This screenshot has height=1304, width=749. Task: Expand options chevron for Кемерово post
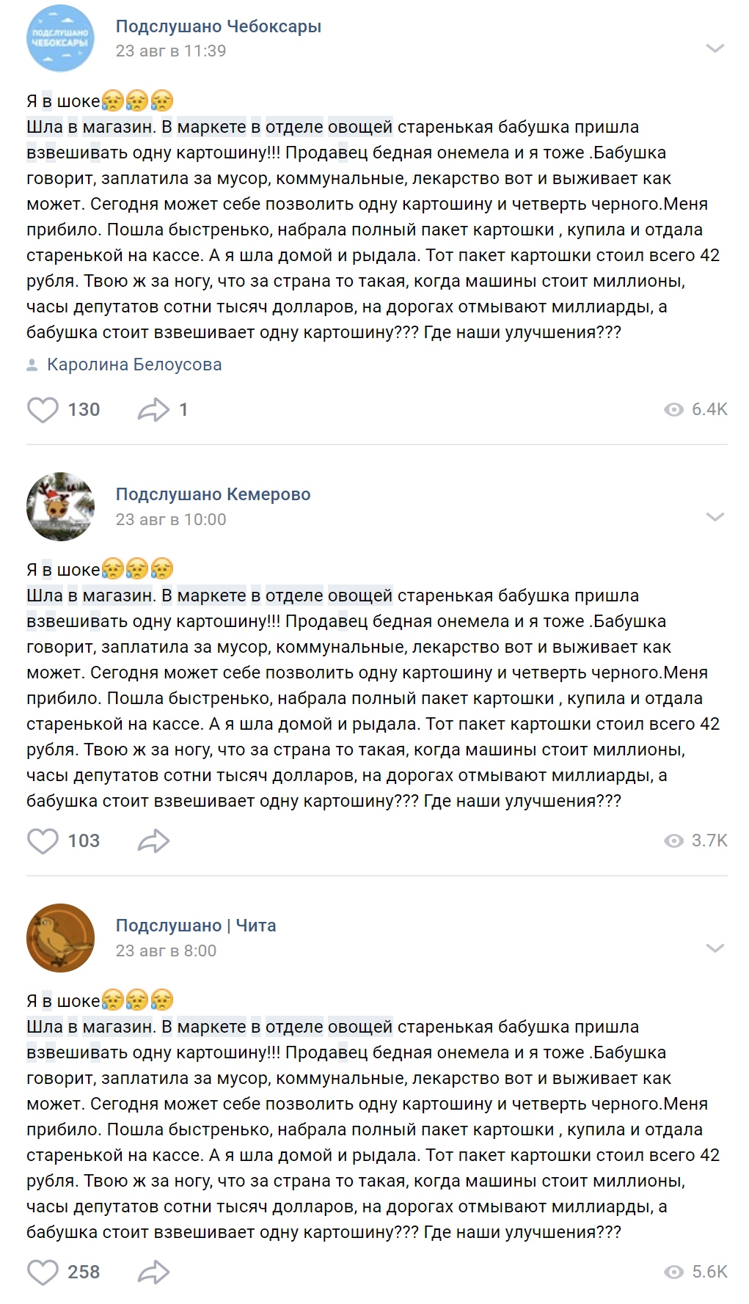(x=715, y=517)
